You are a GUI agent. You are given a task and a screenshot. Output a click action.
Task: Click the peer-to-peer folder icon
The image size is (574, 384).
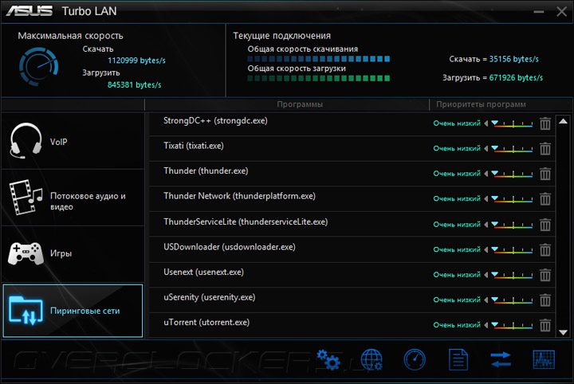26,311
